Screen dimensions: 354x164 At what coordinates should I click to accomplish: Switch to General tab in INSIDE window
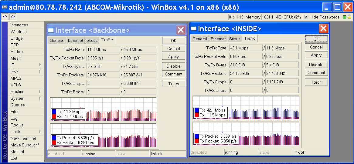[199, 39]
